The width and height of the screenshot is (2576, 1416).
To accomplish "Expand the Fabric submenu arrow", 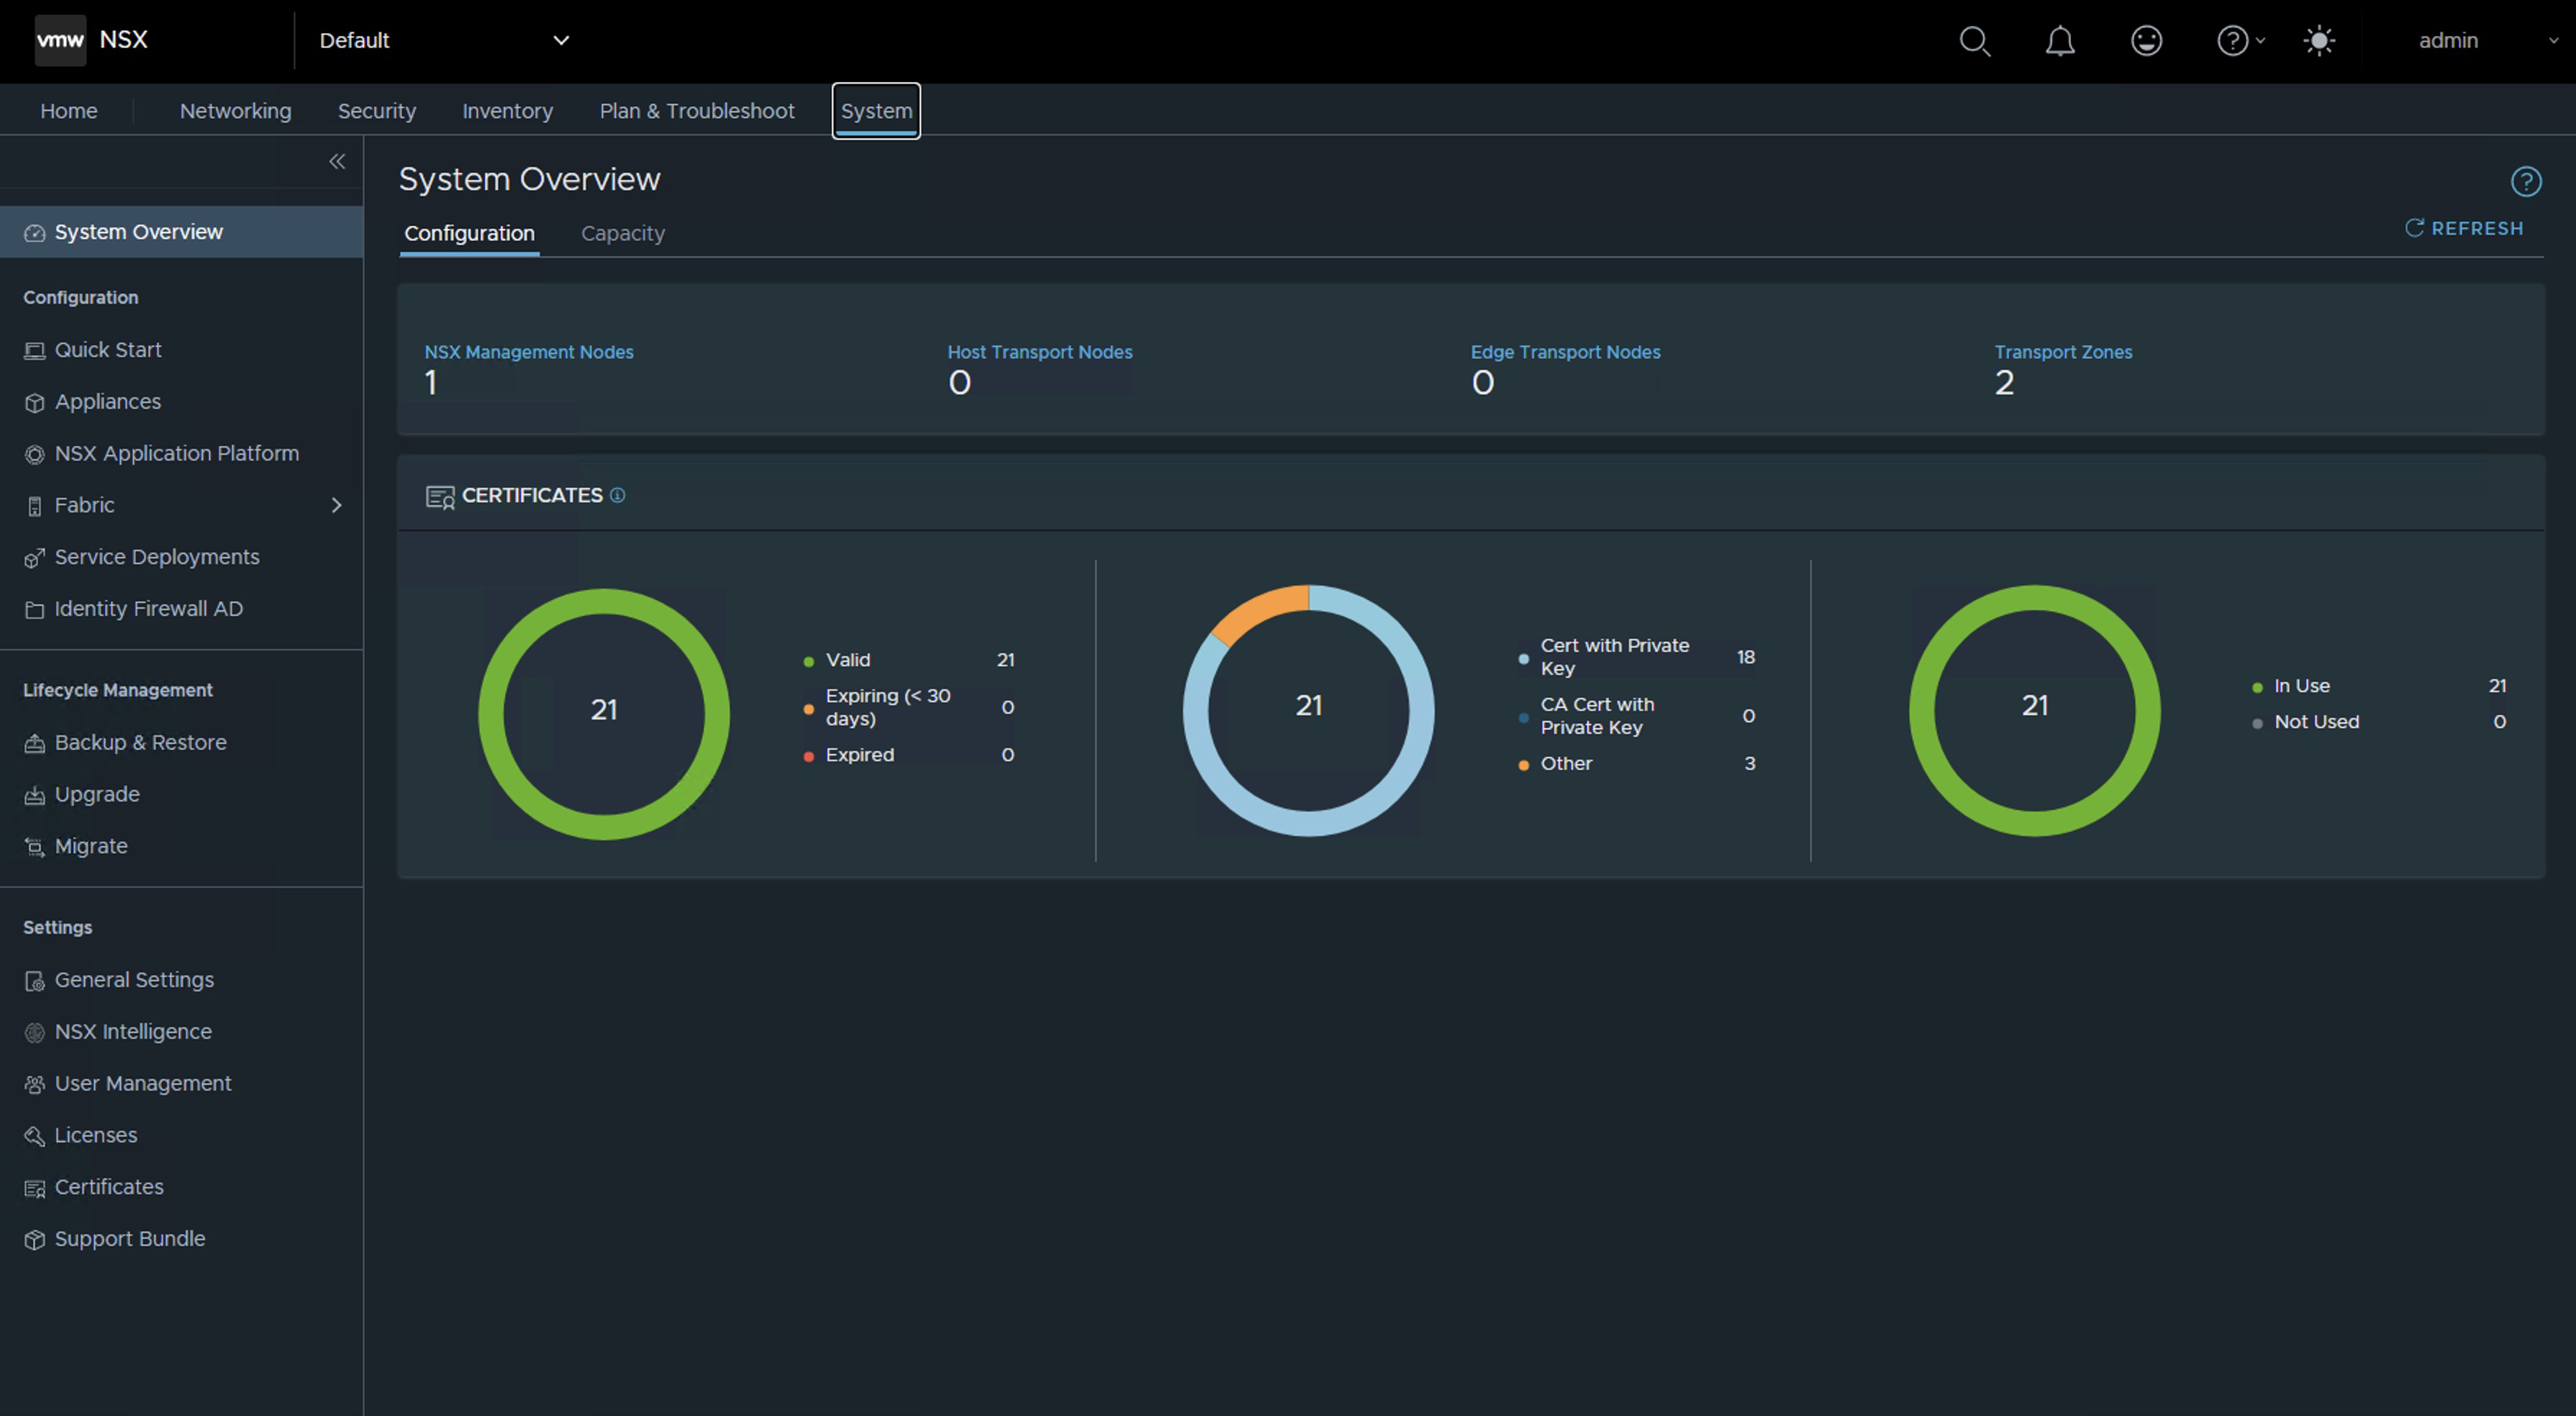I will pyautogui.click(x=336, y=506).
